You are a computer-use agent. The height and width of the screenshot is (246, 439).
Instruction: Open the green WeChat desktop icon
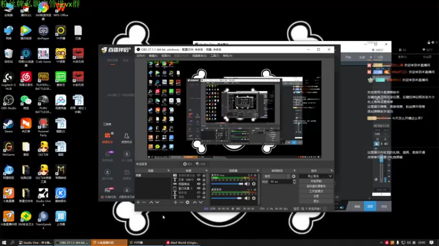[26, 102]
